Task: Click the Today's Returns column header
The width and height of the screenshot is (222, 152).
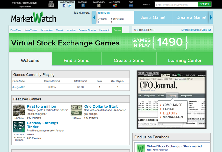Action: (x=52, y=81)
